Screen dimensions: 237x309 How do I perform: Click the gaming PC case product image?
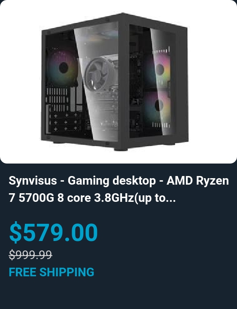(x=115, y=82)
